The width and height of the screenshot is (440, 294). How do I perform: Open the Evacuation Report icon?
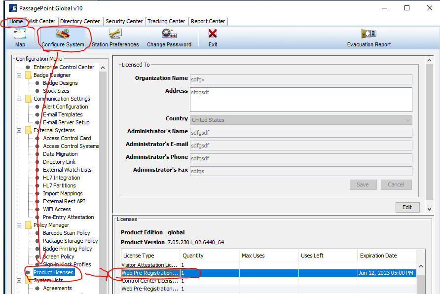[x=369, y=34]
